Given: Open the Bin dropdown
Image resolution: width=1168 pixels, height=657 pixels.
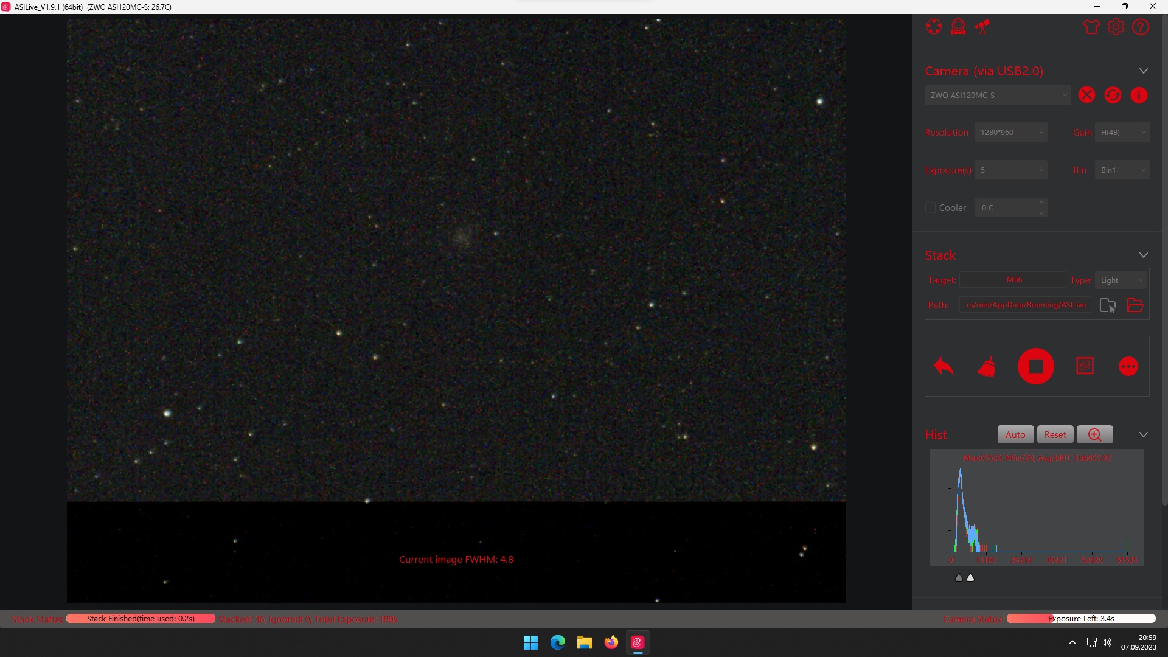Looking at the screenshot, I should [x=1122, y=170].
